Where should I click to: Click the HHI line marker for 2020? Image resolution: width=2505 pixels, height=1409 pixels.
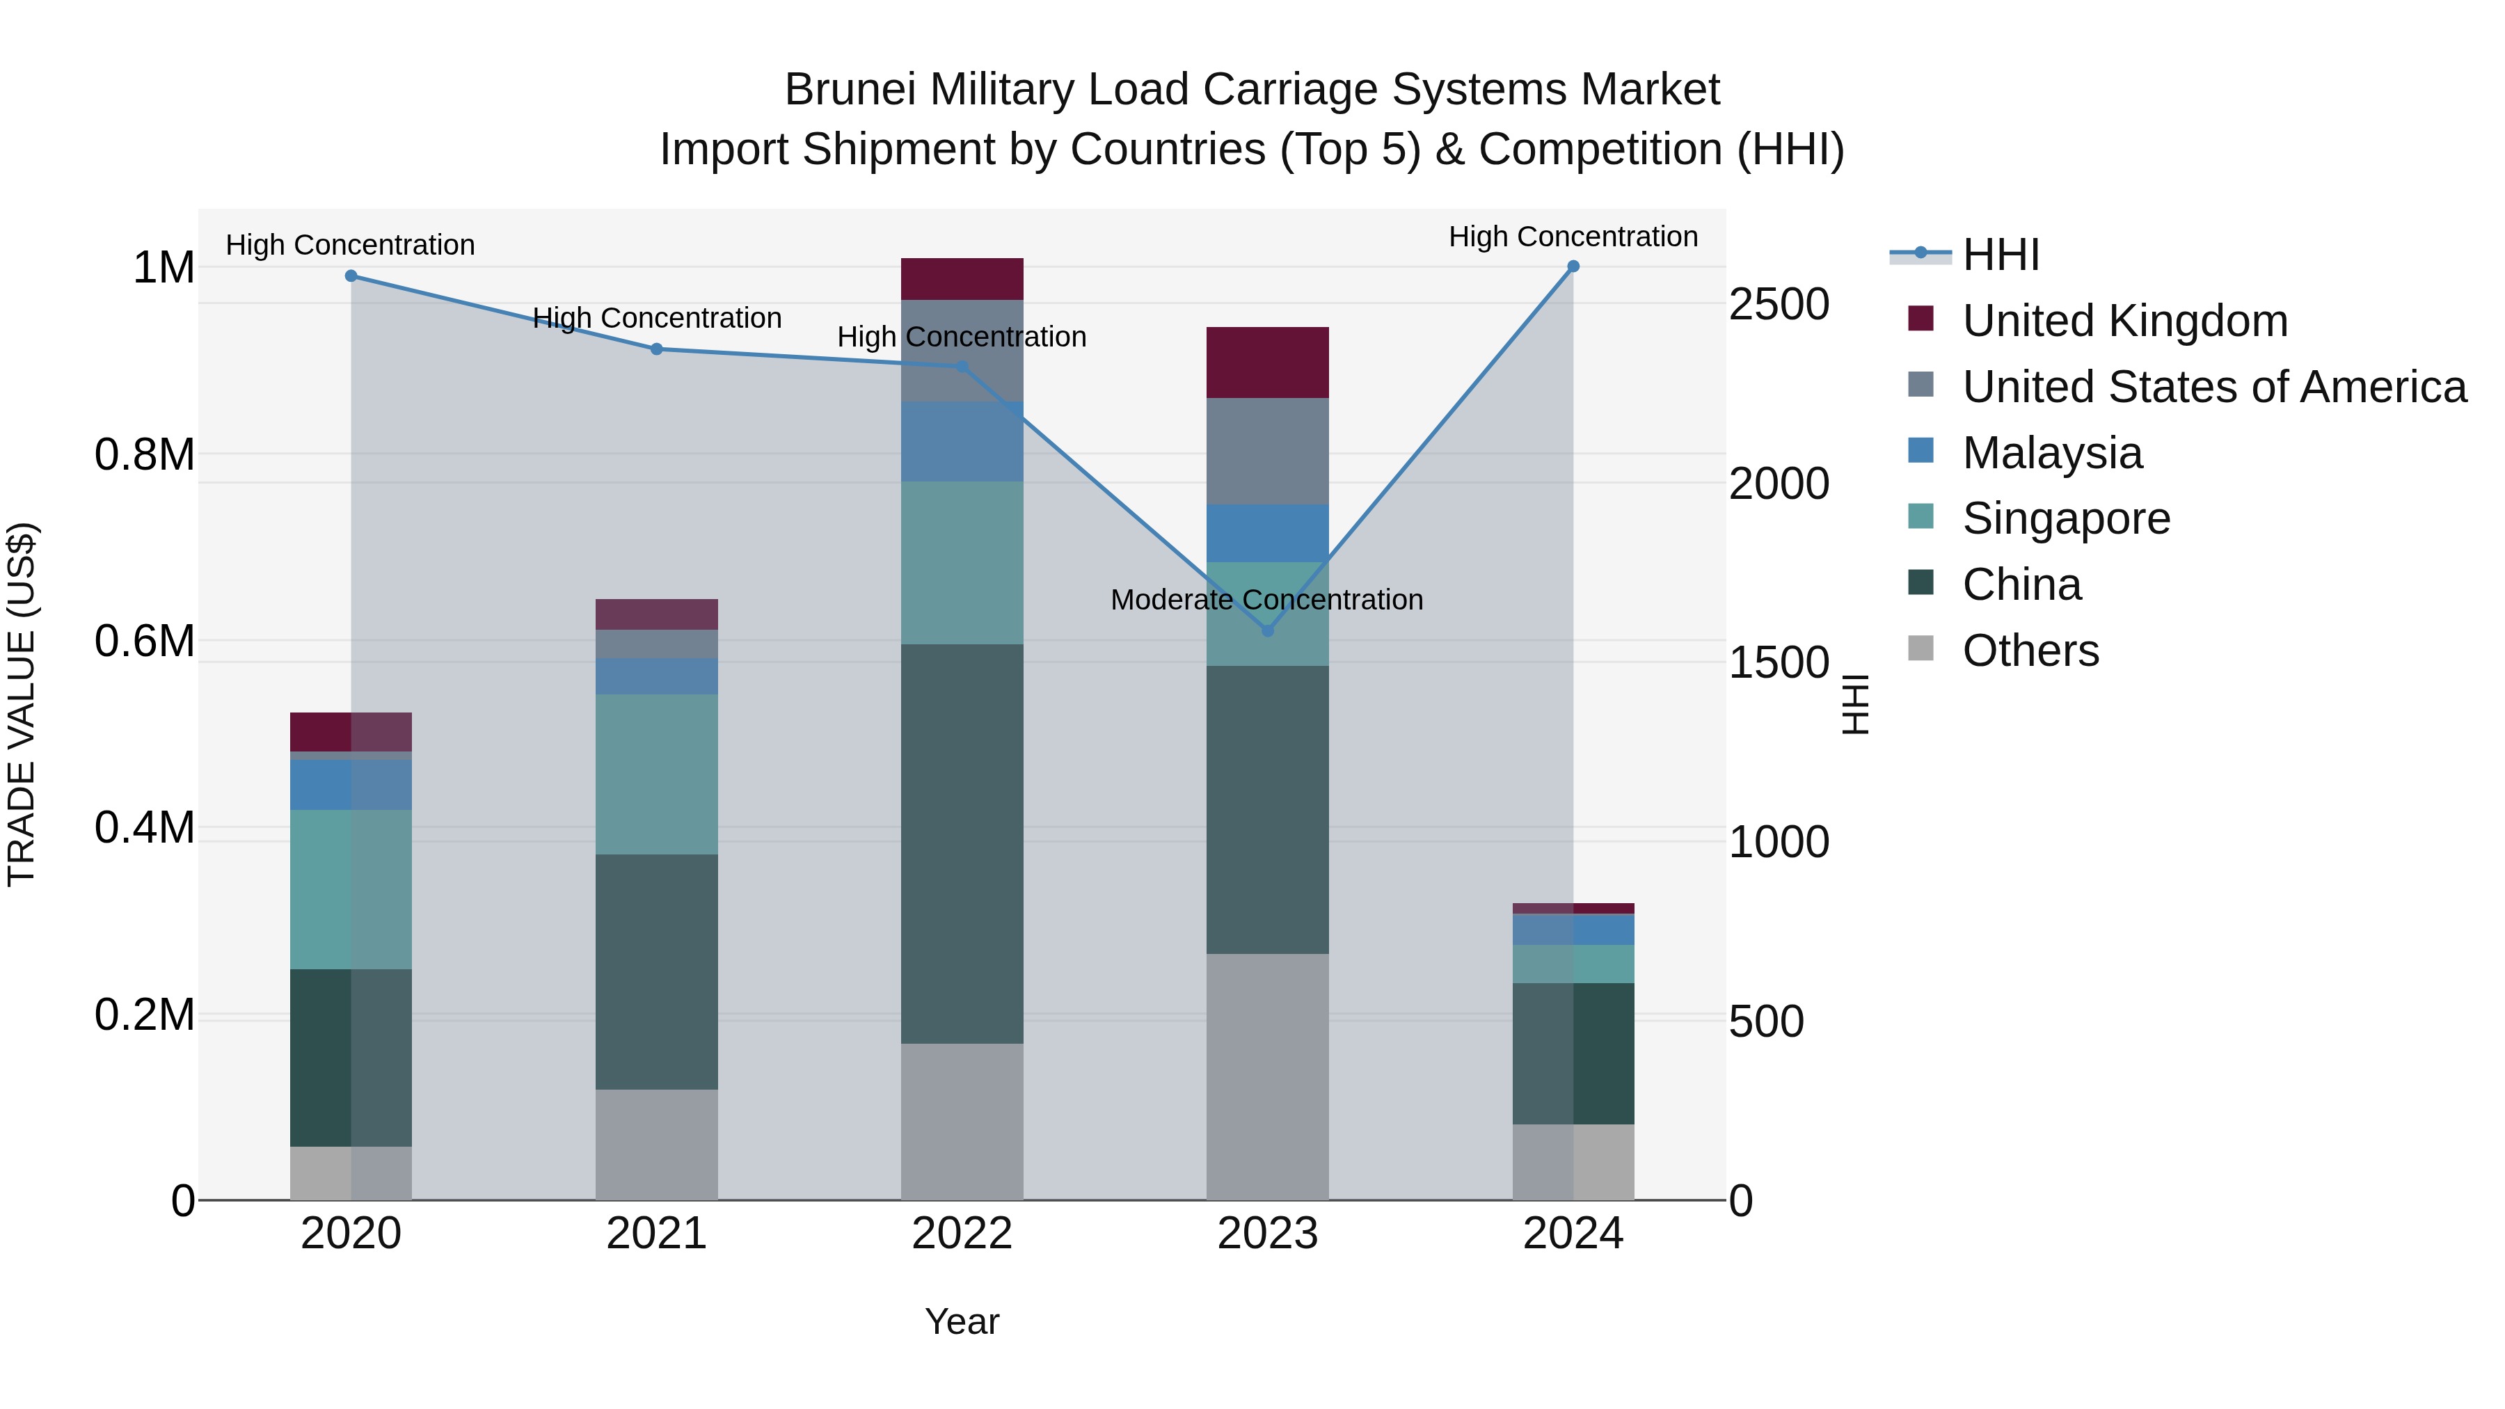(x=351, y=276)
